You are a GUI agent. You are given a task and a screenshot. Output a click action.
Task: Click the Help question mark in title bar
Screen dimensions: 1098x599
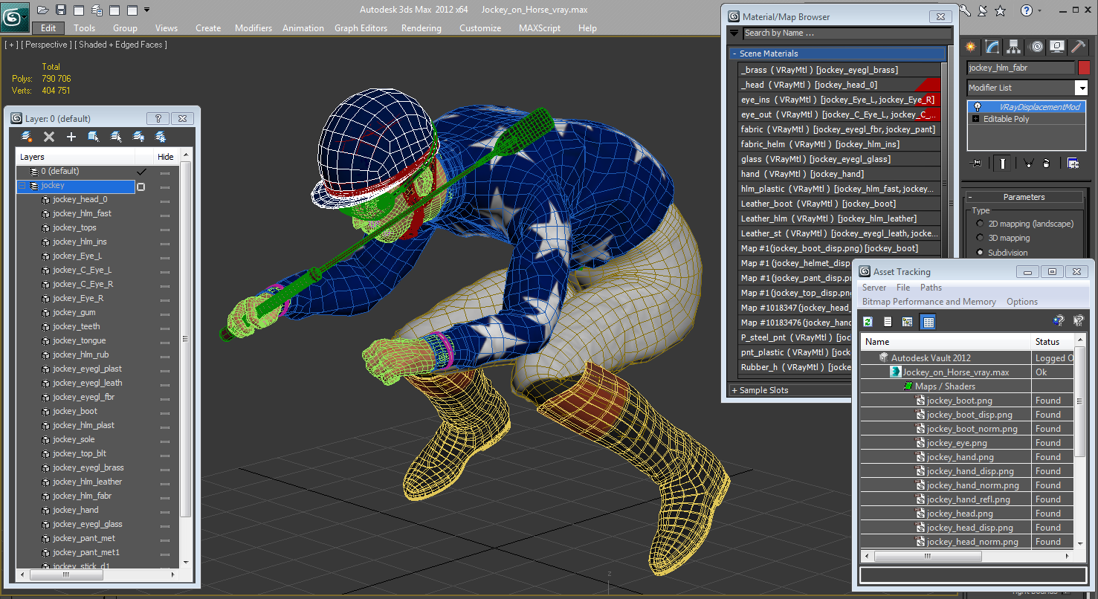[x=1026, y=10]
